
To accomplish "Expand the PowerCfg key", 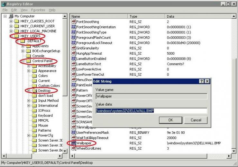I will 29,135.
